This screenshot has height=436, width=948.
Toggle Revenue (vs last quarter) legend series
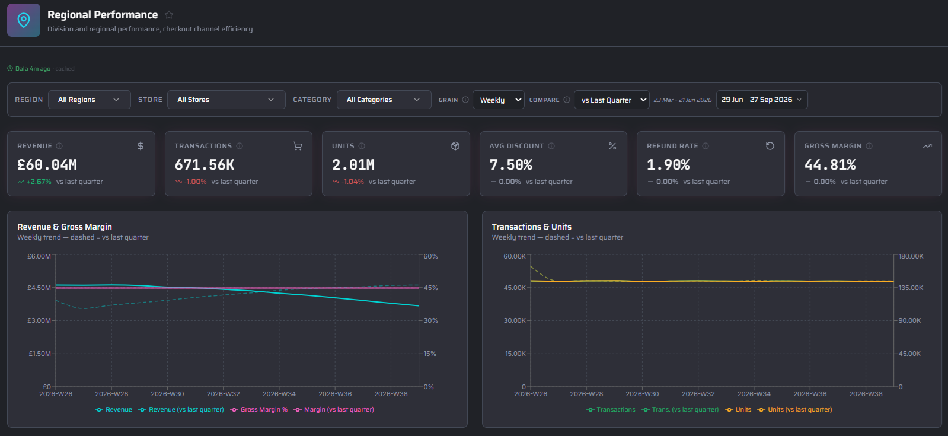pos(181,409)
